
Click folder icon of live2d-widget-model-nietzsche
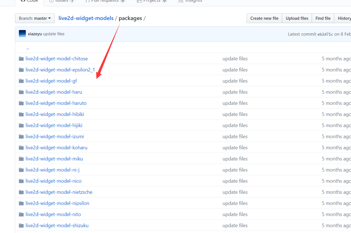click(21, 192)
